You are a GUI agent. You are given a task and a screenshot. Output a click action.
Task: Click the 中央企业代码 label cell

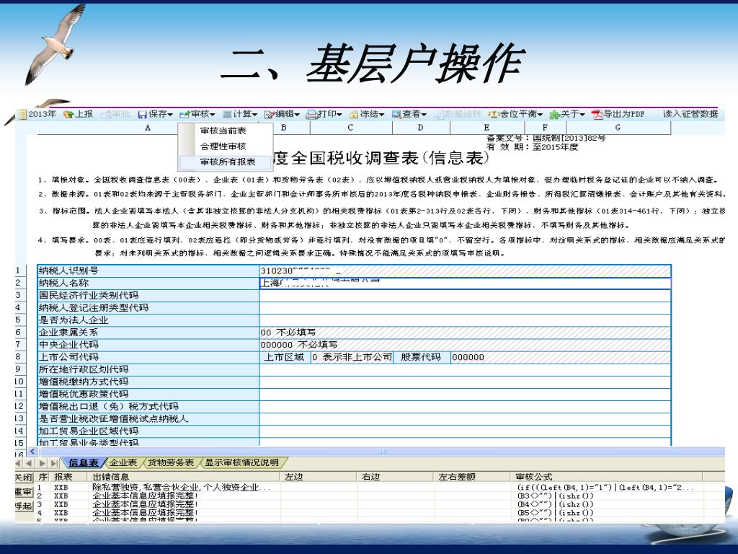click(x=148, y=345)
